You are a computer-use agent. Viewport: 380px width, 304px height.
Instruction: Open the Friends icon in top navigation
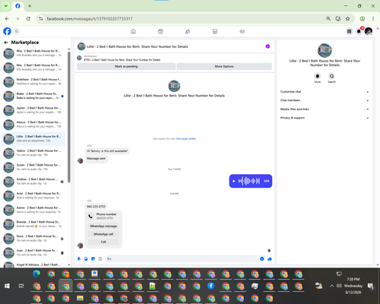(x=188, y=31)
